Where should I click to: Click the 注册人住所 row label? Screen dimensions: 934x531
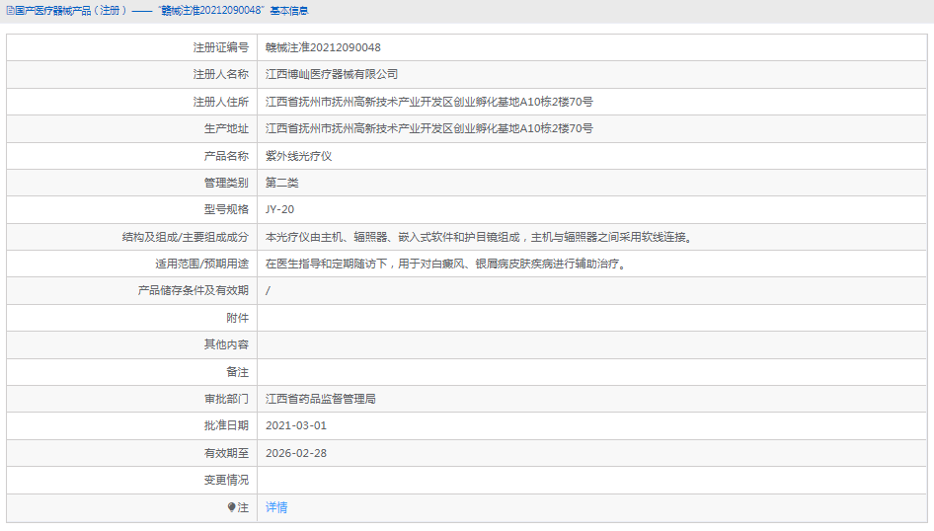pyautogui.click(x=220, y=102)
